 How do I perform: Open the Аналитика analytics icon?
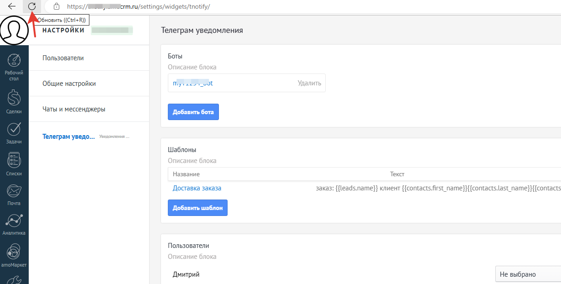pyautogui.click(x=14, y=225)
